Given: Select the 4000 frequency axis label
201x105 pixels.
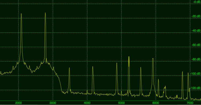Looking at the screenshot, I should [x=87, y=103].
